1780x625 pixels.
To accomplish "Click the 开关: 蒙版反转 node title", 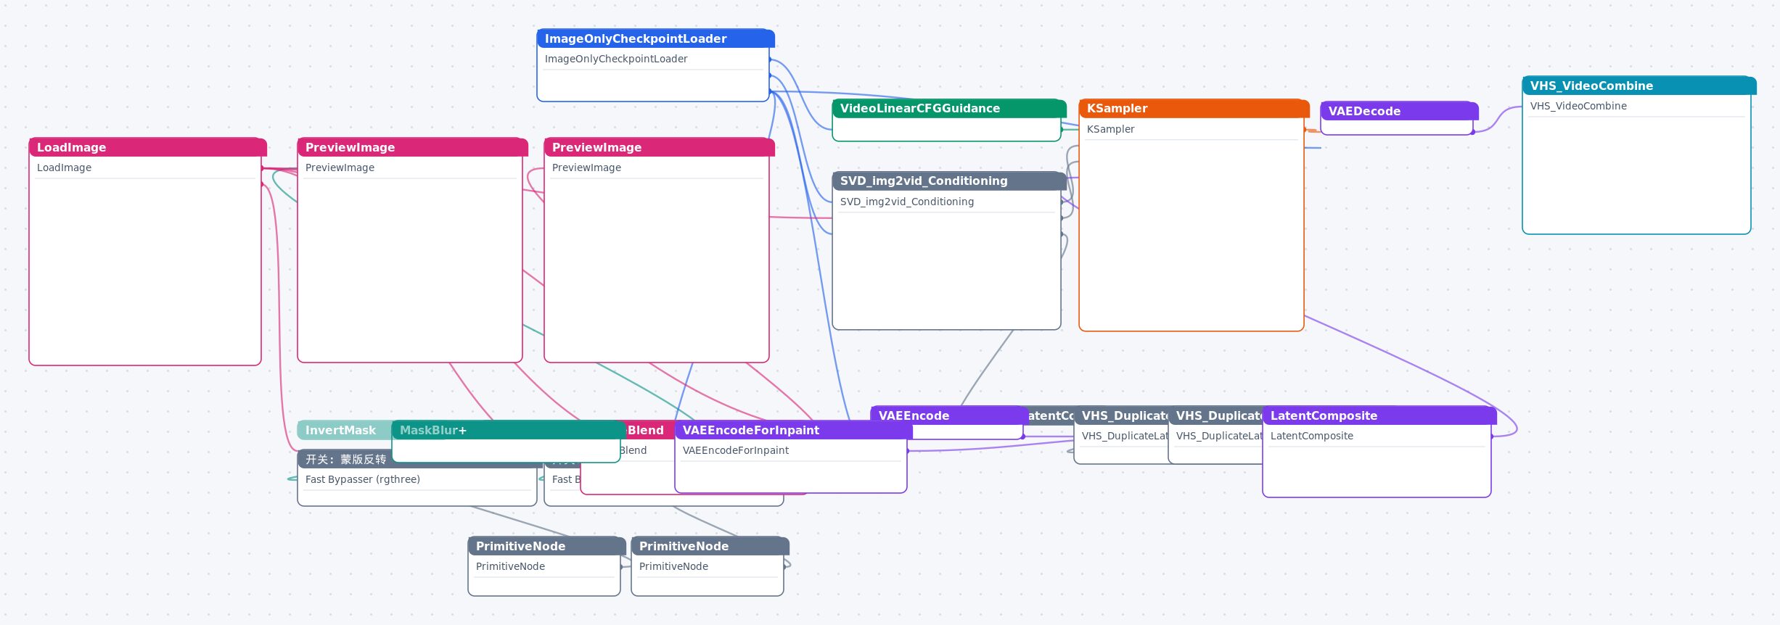I will [345, 459].
